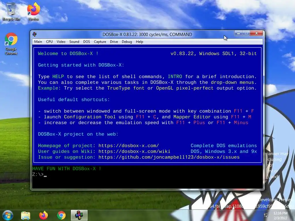Select the Firefox desktop shortcut
This screenshot has width=295, height=221.
coord(34,12)
